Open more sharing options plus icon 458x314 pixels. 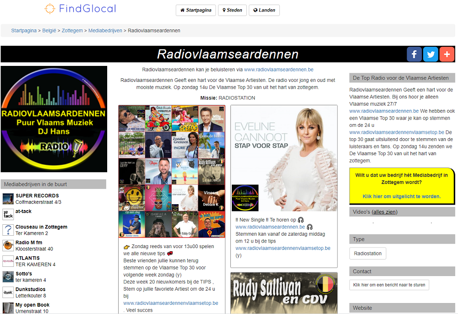point(447,54)
